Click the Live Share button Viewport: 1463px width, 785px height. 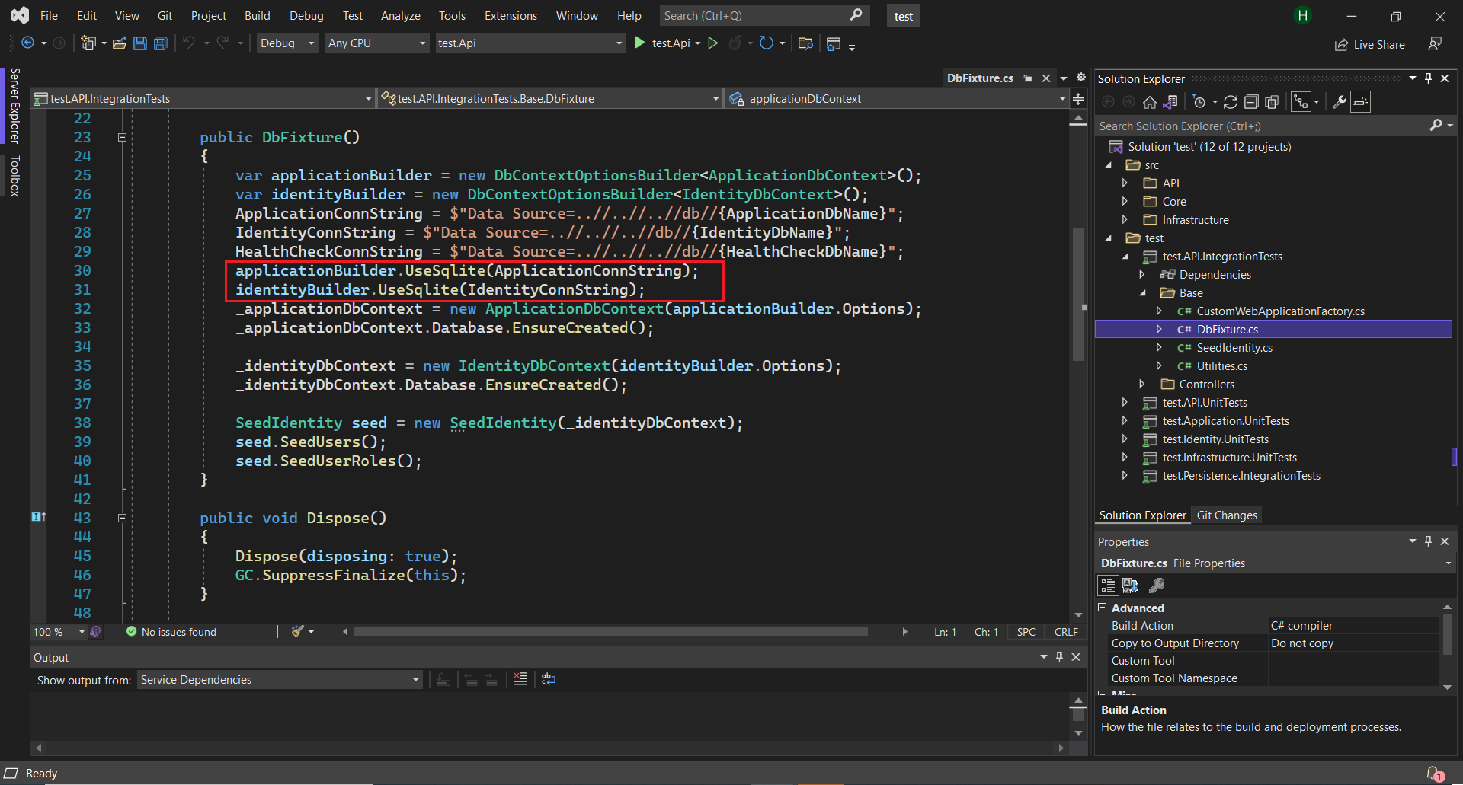click(x=1369, y=45)
